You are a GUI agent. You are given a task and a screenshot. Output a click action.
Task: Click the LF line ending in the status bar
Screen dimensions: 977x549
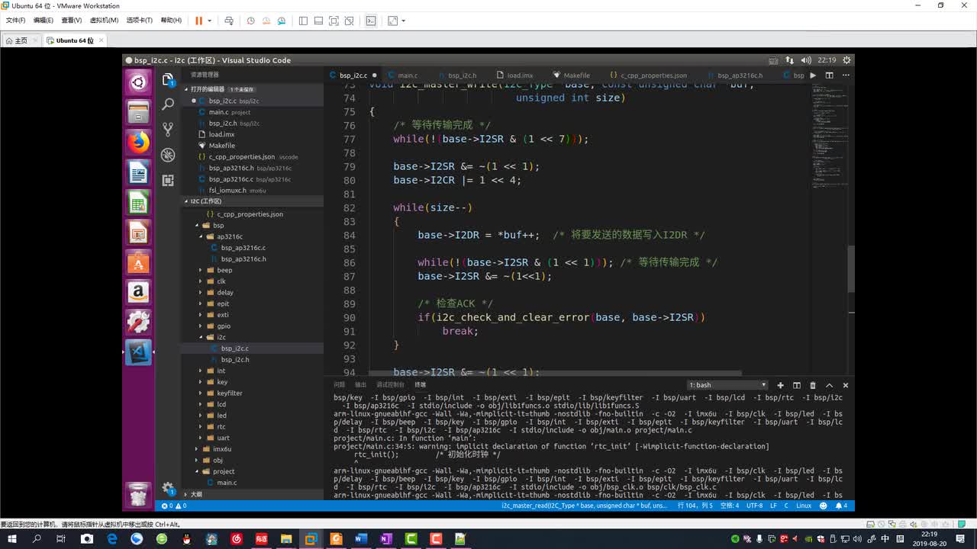[x=773, y=506]
